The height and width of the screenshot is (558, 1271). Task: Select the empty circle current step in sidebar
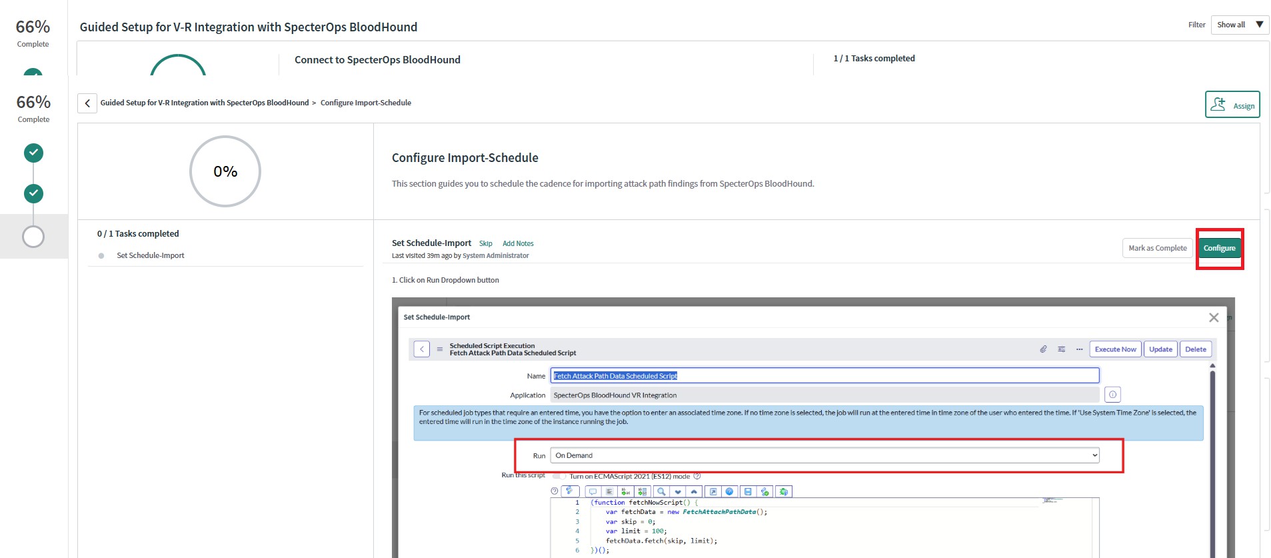pos(33,237)
